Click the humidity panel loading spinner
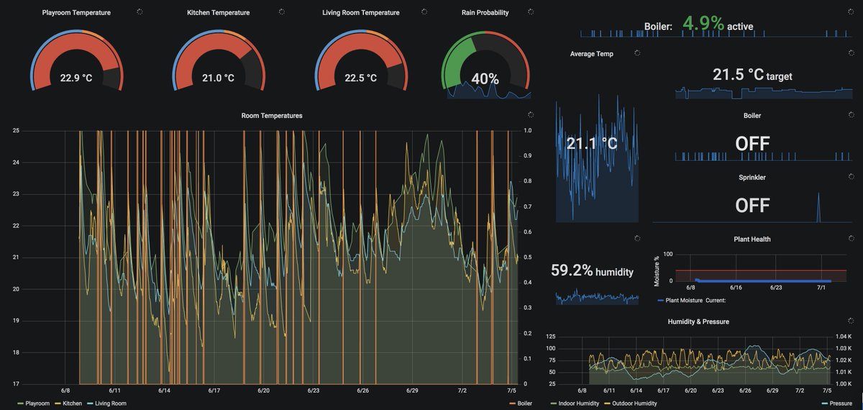Image resolution: width=863 pixels, height=410 pixels. tap(636, 238)
